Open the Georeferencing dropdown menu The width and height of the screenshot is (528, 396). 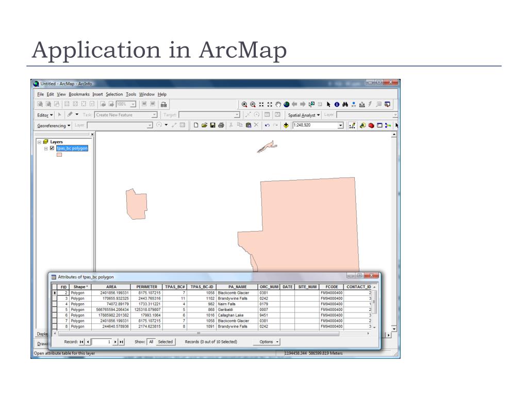[x=54, y=126]
